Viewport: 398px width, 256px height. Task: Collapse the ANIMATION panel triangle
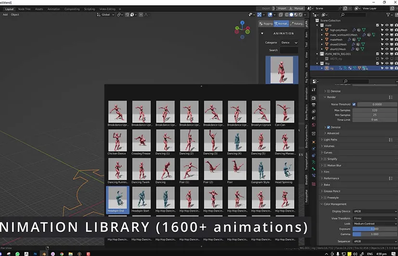point(262,34)
